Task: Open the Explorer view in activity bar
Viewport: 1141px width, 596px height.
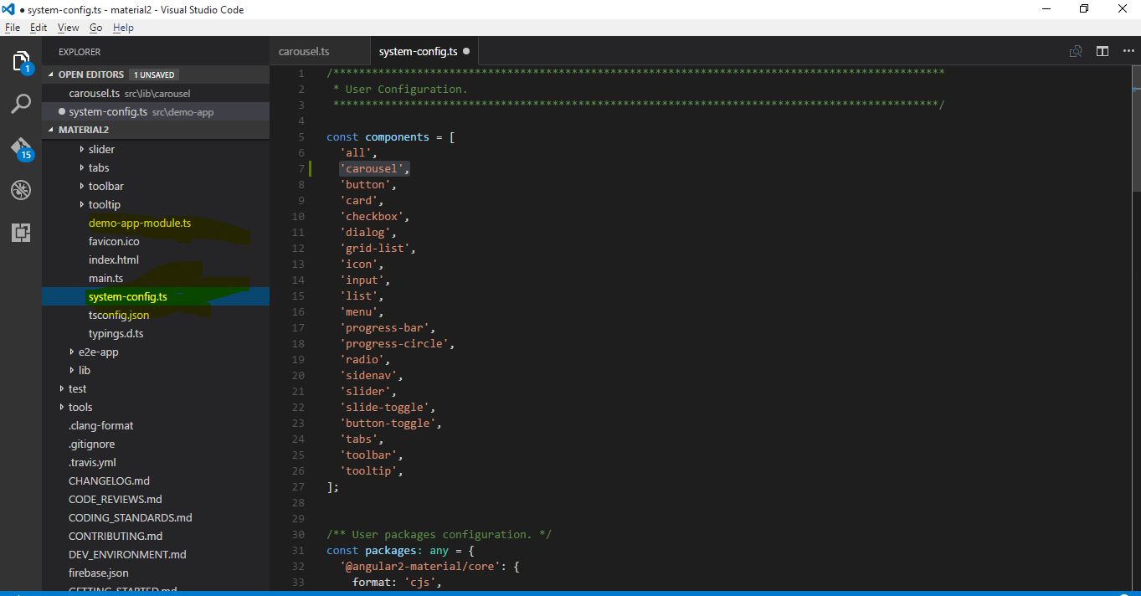Action: (x=21, y=61)
